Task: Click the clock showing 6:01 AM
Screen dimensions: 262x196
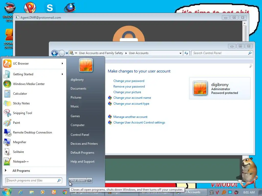Action: point(249,192)
